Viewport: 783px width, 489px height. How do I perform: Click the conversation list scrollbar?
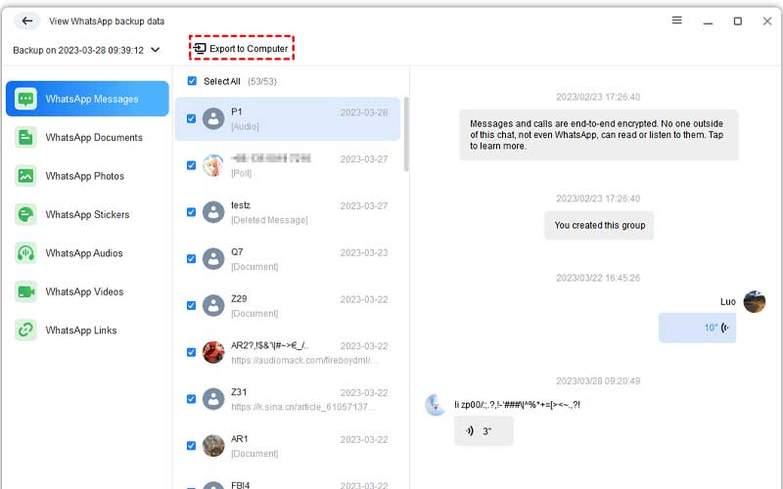click(x=406, y=135)
